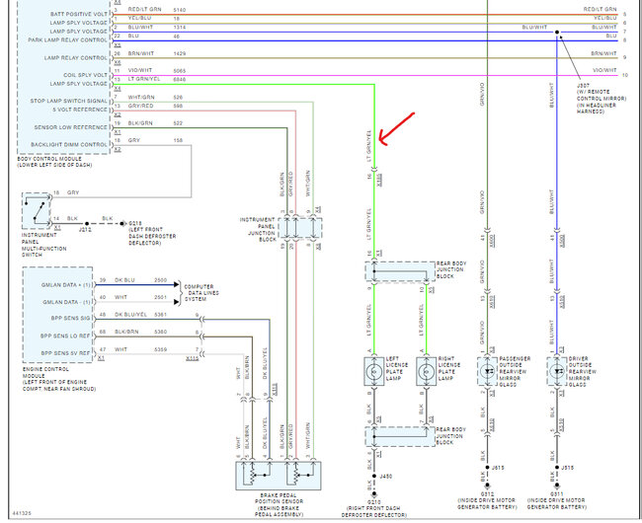Click circuit number 5359
This screenshot has width=642, height=523.
[160, 349]
